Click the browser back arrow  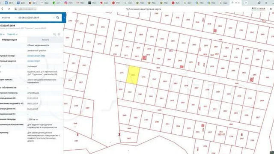(x=2, y=9)
